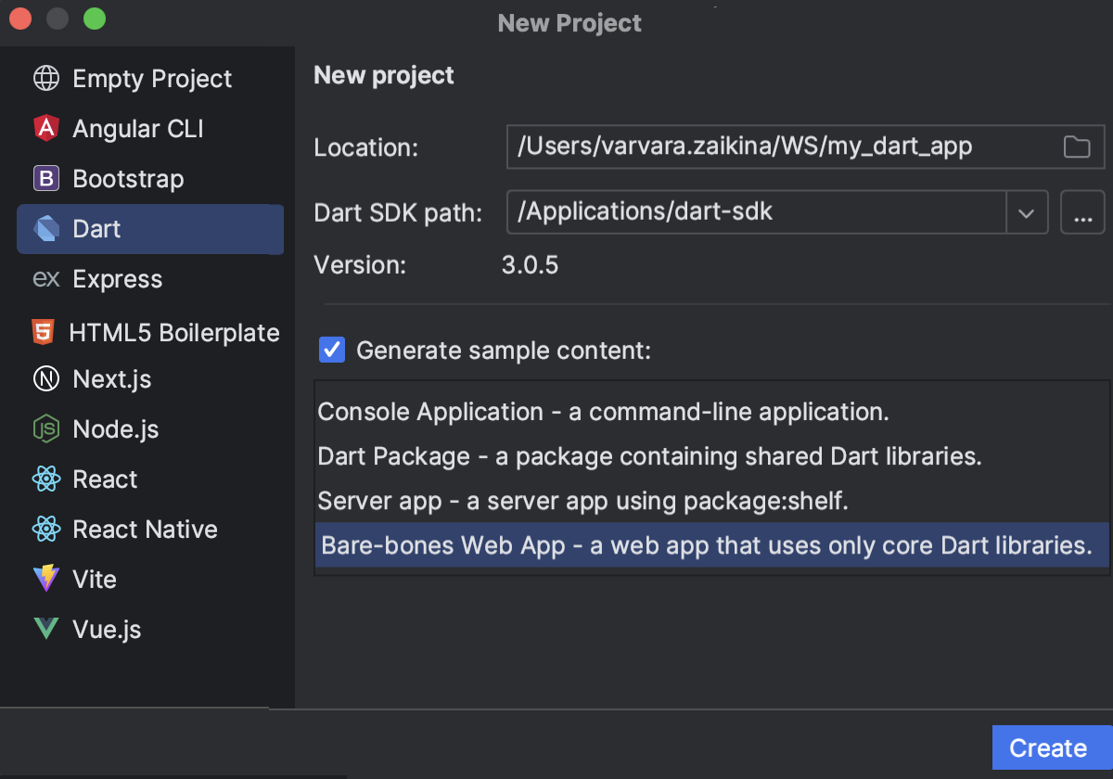
Task: Click the Vue.js icon
Action: (x=46, y=630)
